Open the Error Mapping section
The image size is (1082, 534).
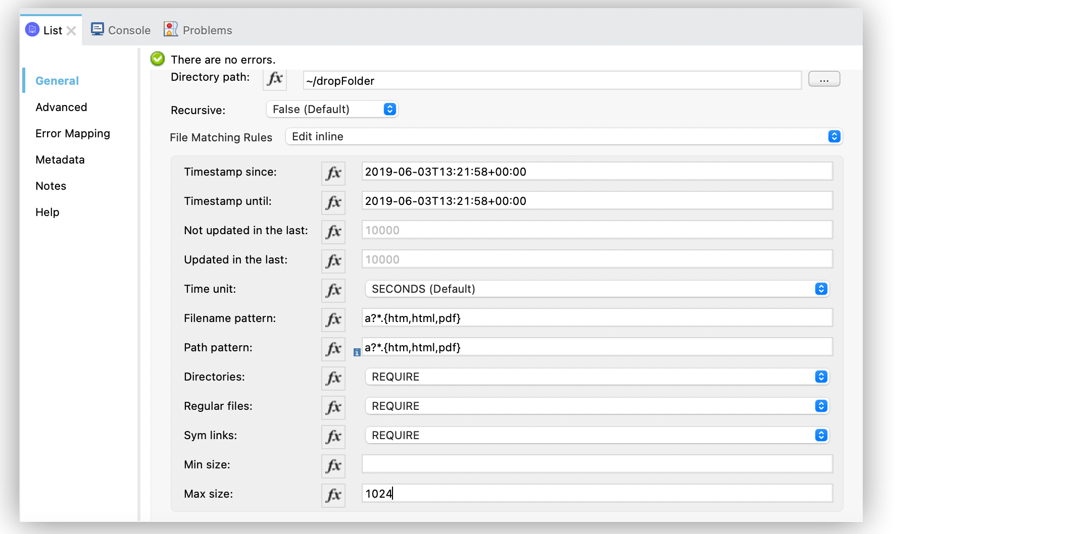coord(73,133)
